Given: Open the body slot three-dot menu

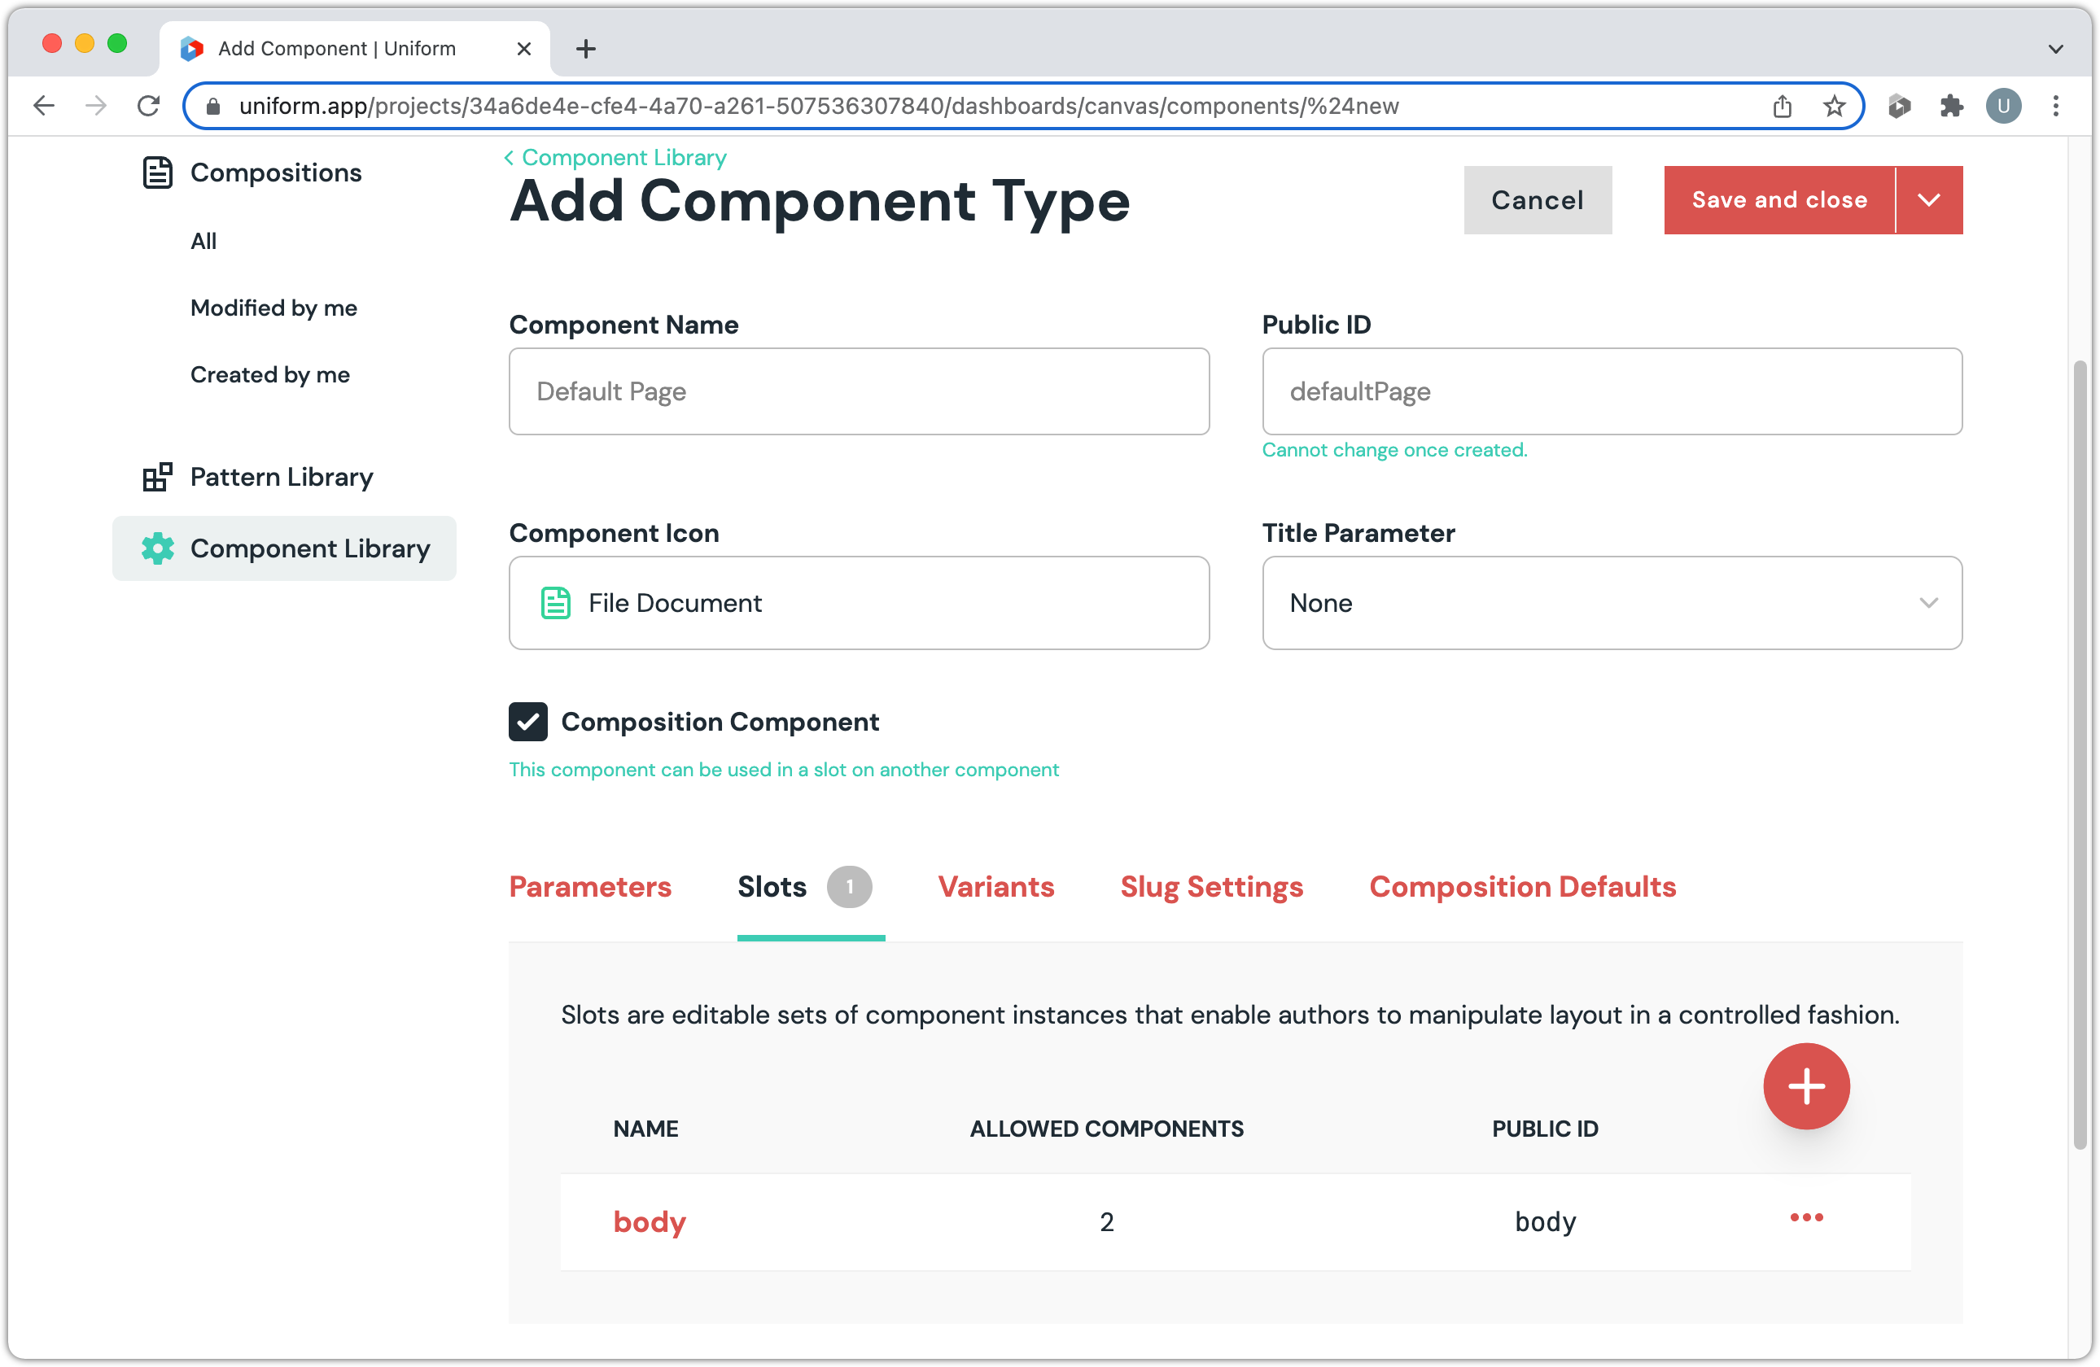Looking at the screenshot, I should coord(1805,1217).
